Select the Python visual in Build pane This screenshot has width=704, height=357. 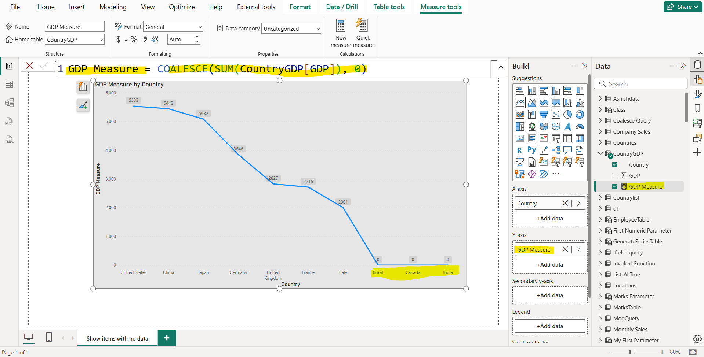pos(531,150)
